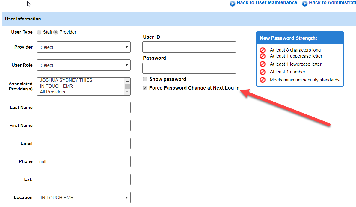Enable the Show password checkbox
This screenshot has height=207, width=356.
(145, 79)
